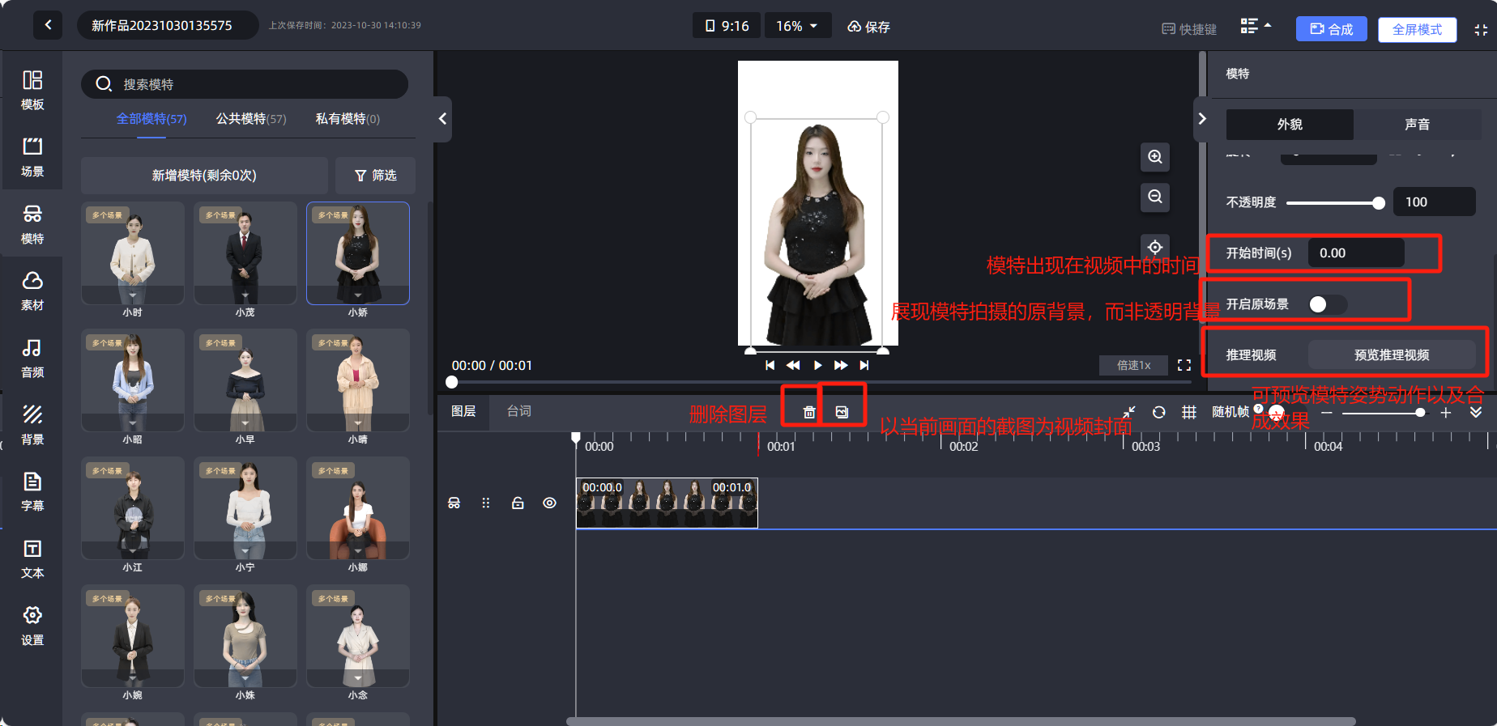Open the 背景 background panel

[32, 426]
